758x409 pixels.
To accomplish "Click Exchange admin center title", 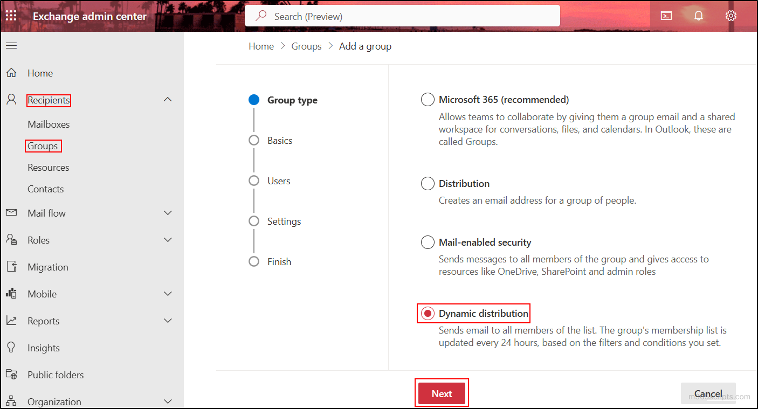I will (89, 16).
